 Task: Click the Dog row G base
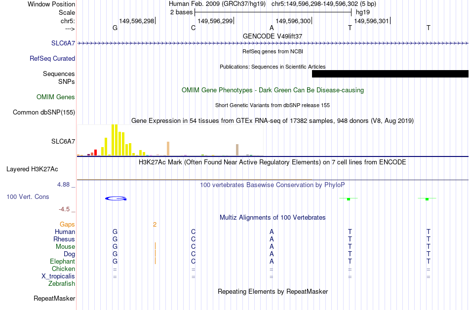point(115,254)
